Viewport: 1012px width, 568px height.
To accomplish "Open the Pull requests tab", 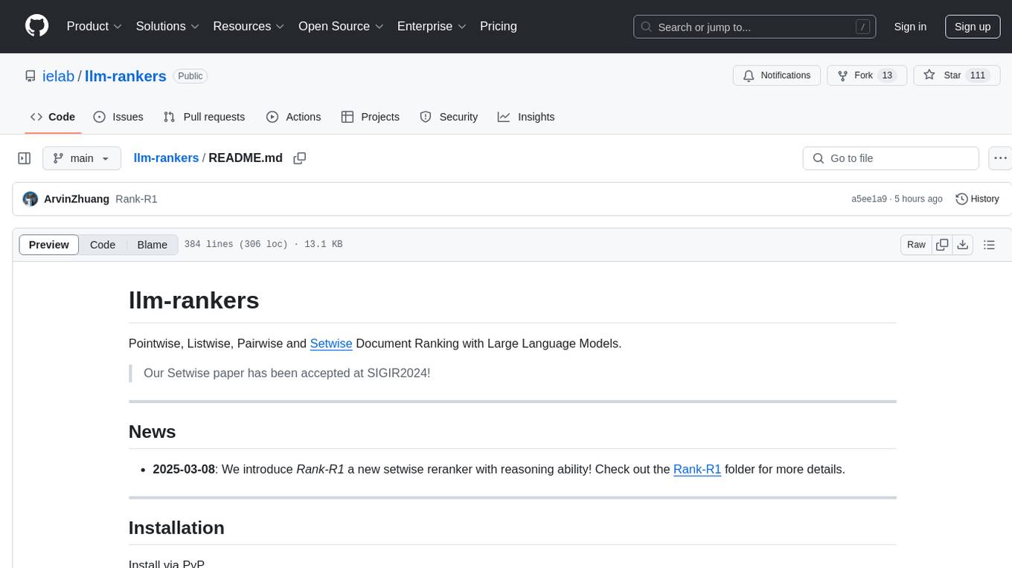I will point(204,117).
